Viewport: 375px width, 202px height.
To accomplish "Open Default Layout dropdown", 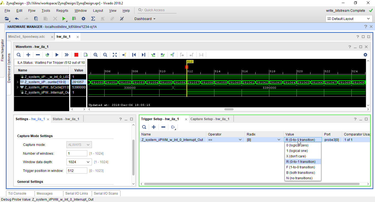I will [x=349, y=19].
